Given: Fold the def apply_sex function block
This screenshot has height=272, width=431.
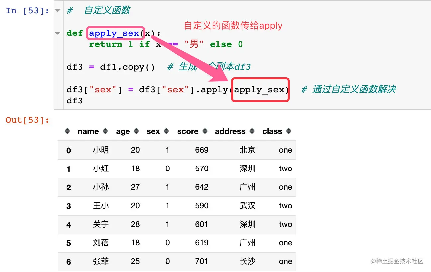Looking at the screenshot, I should pyautogui.click(x=58, y=33).
